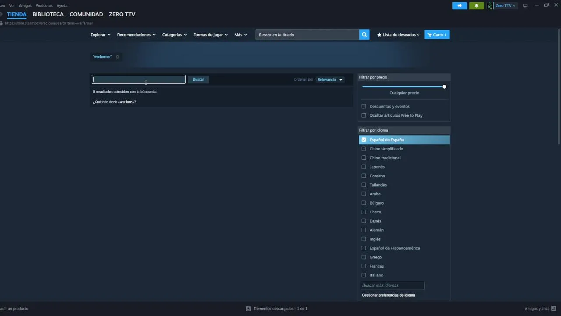Switch to the BIBLIOTECA tab
Image resolution: width=561 pixels, height=316 pixels.
point(48,14)
